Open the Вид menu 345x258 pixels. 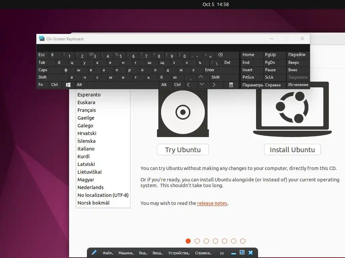click(x=143, y=253)
